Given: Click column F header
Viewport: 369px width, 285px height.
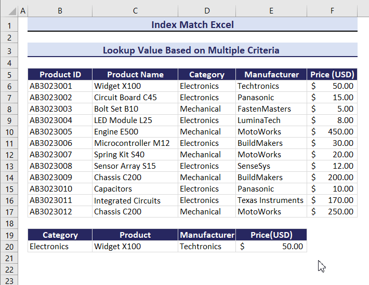Looking at the screenshot, I should coord(332,11).
